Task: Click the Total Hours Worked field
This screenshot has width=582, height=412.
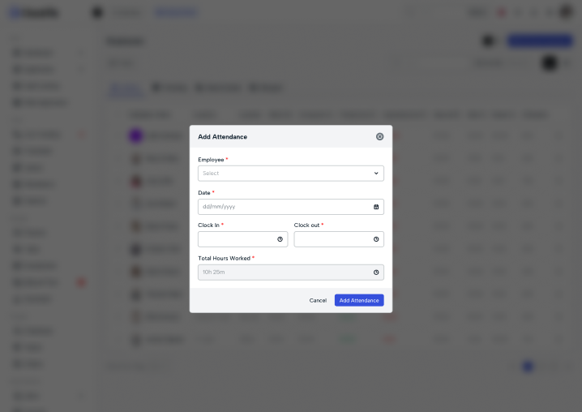Action: [x=291, y=273]
